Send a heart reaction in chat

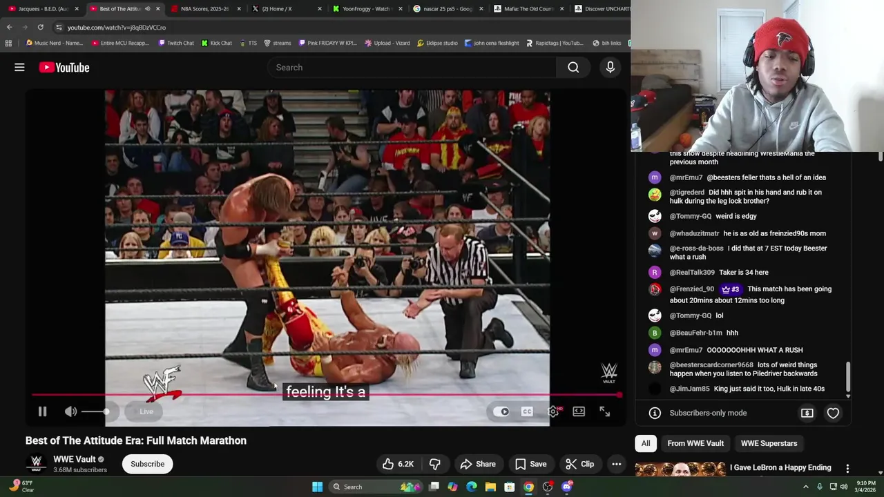click(x=833, y=413)
